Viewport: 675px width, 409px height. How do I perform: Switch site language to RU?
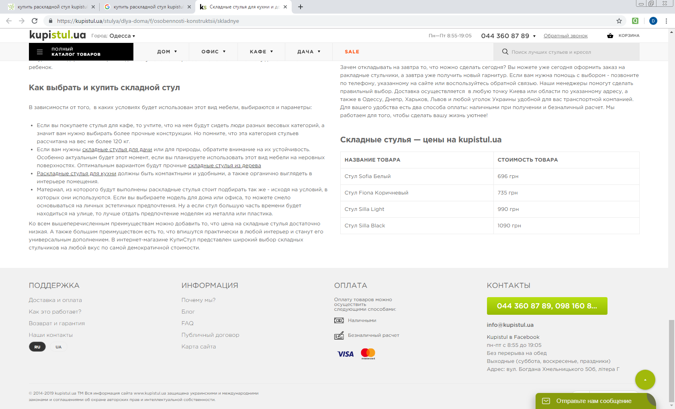[x=37, y=347]
